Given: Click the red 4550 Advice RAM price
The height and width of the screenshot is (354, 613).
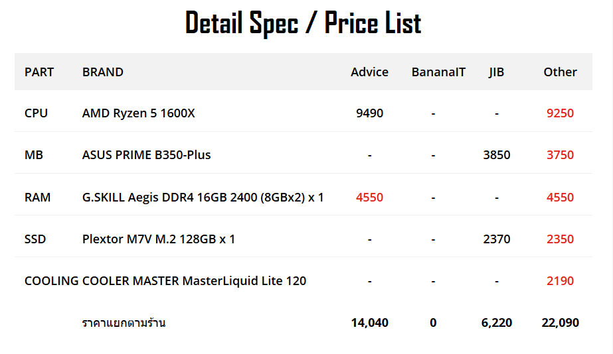Looking at the screenshot, I should (x=369, y=197).
